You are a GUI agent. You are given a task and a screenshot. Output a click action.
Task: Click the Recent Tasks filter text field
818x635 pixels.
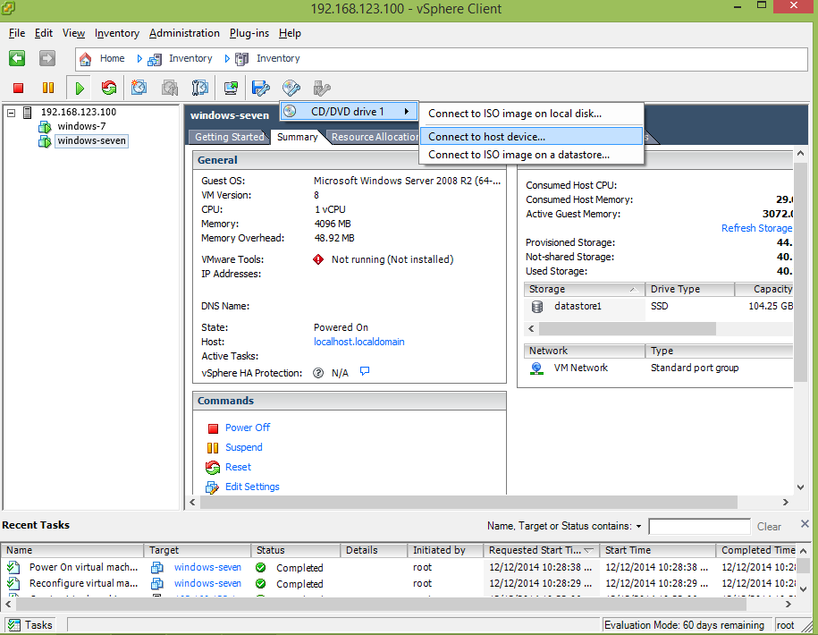pyautogui.click(x=699, y=527)
